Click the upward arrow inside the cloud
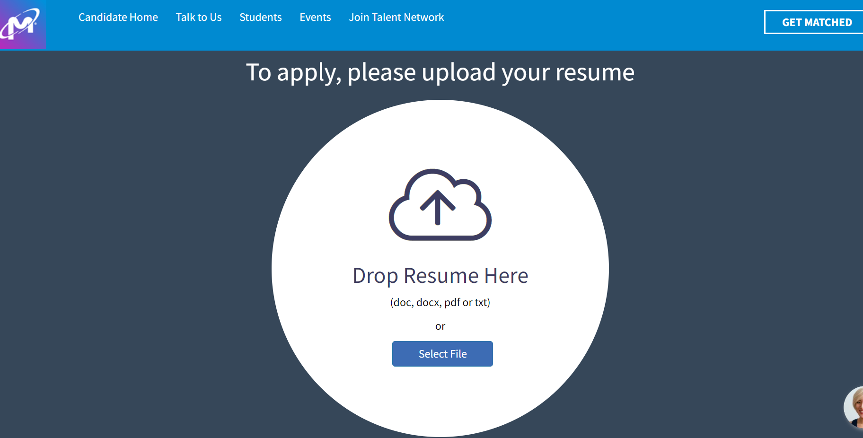This screenshot has height=438, width=863. (x=438, y=207)
